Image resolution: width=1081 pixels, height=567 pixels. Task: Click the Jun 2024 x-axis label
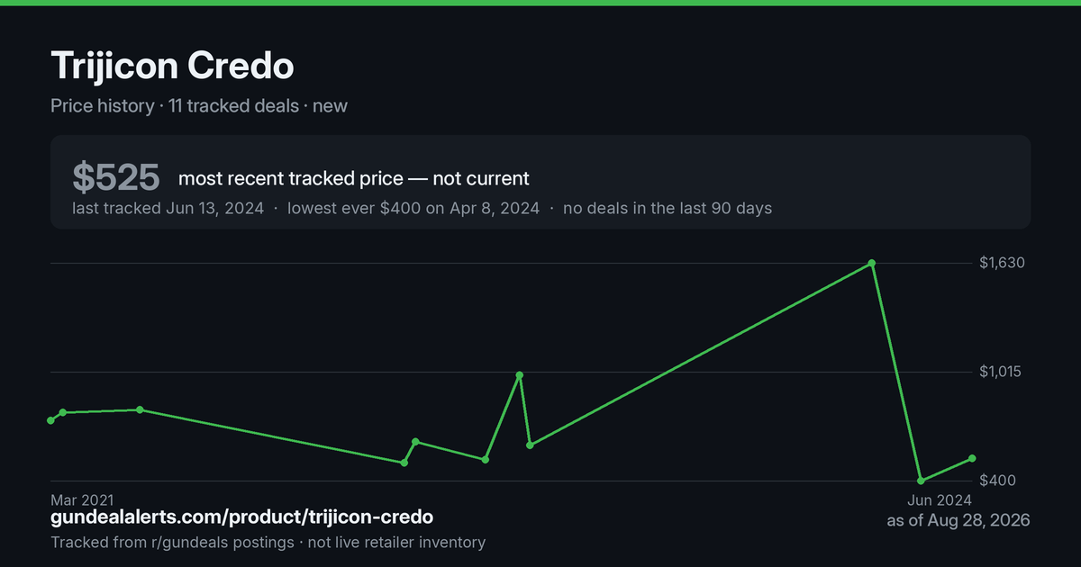[x=939, y=499]
